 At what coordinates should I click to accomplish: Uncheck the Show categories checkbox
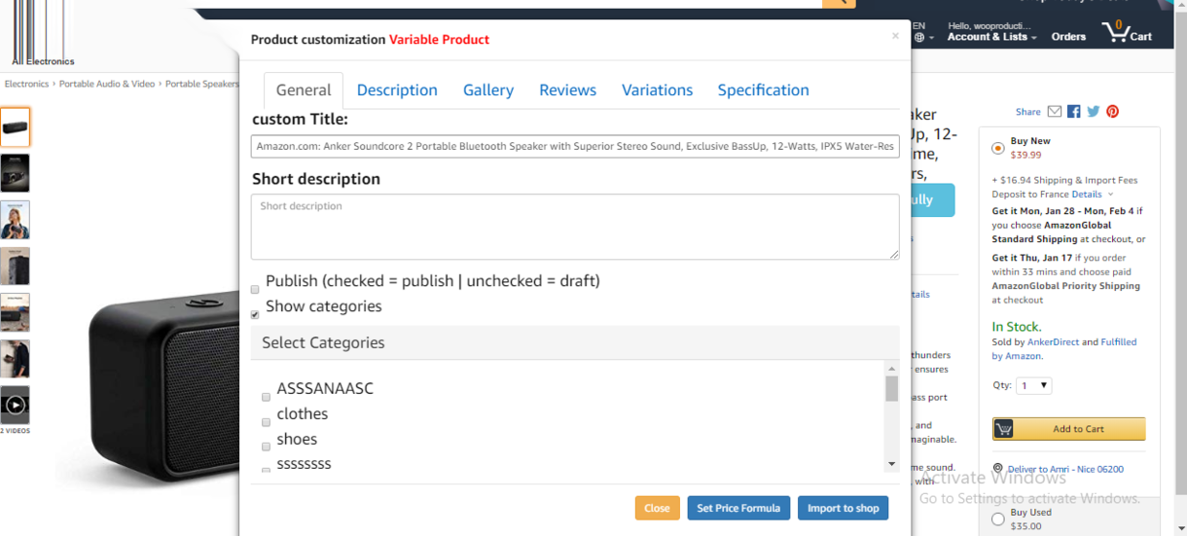coord(255,314)
